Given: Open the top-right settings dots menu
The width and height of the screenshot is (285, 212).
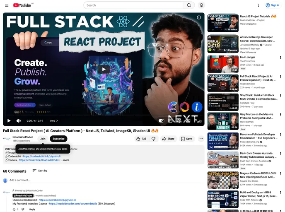Looking at the screenshot, I should (x=258, y=5).
